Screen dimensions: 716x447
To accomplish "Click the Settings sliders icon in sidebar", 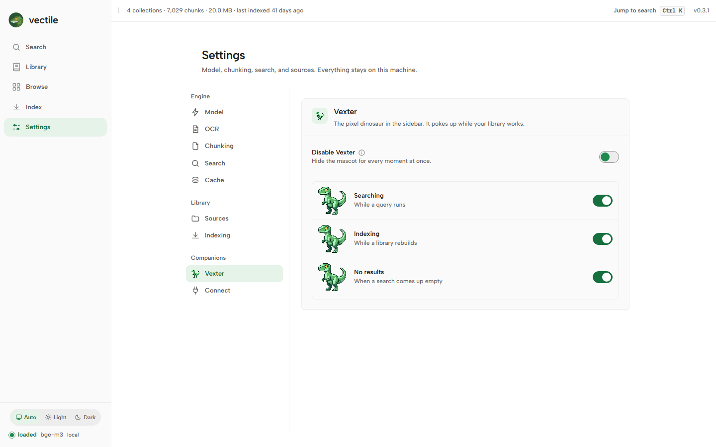I will [x=16, y=127].
